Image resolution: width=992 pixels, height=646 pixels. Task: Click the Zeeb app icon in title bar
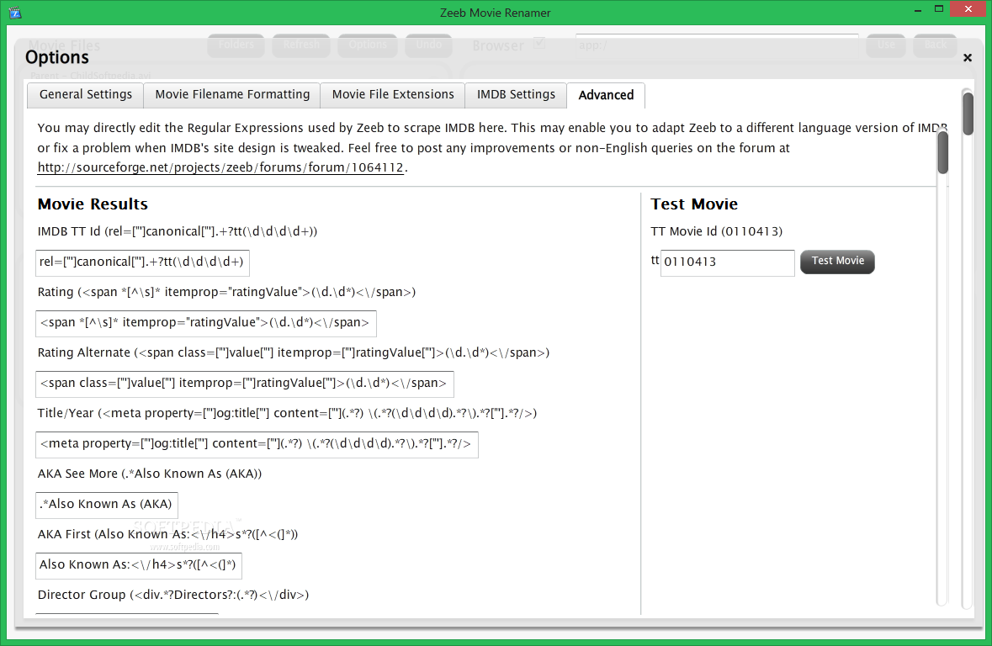click(15, 13)
